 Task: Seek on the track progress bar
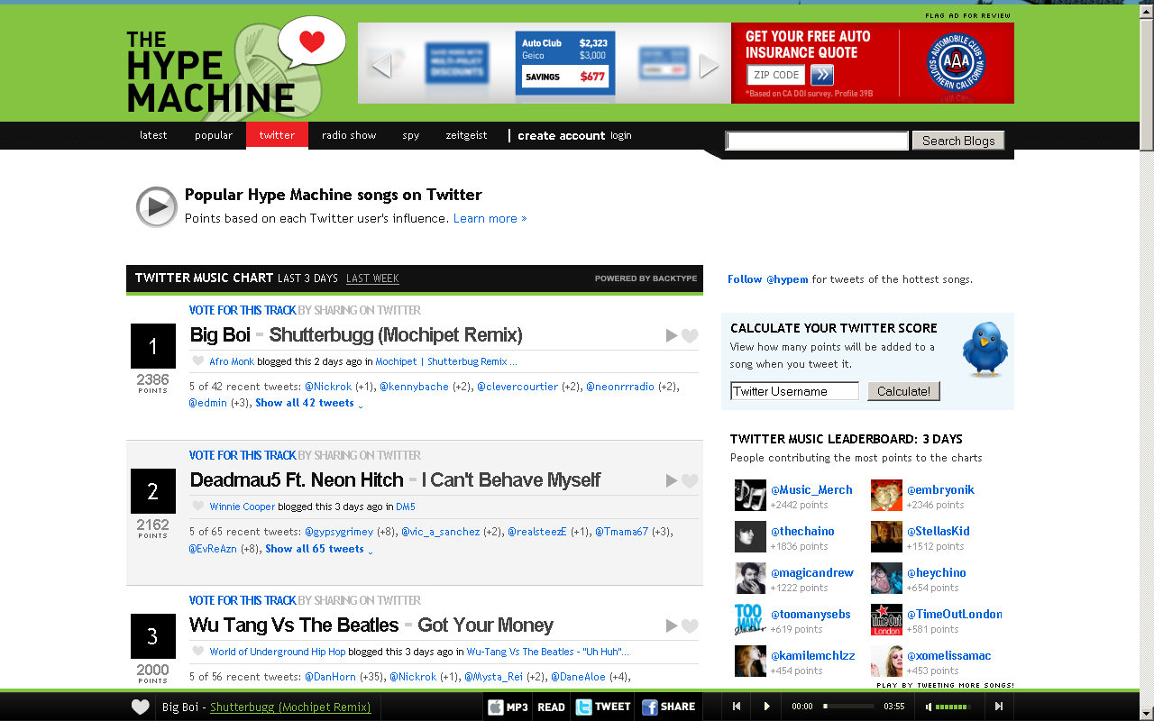[x=847, y=707]
